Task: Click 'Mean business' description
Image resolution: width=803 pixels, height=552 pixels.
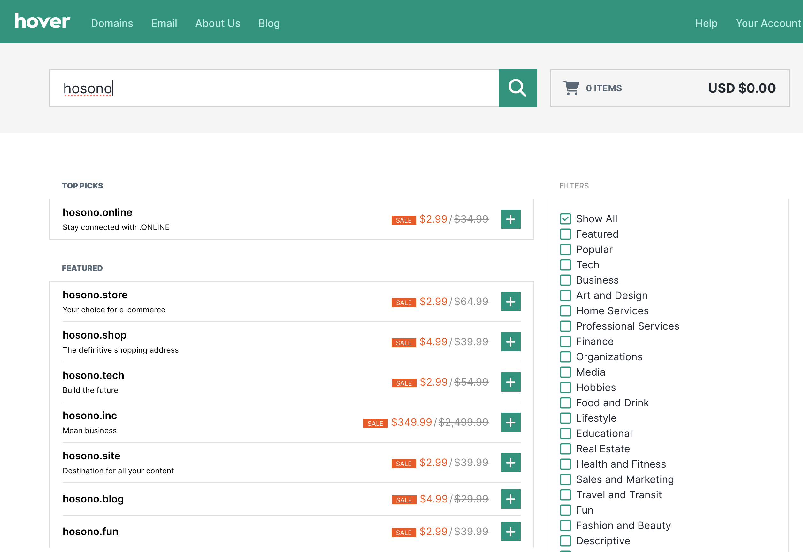Action: (x=89, y=430)
